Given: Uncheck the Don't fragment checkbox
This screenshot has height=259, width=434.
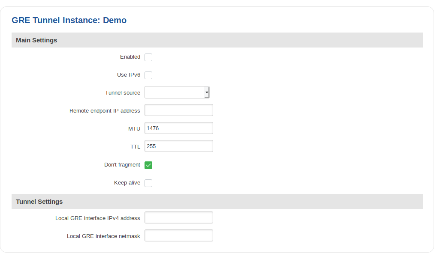Looking at the screenshot, I should coord(148,165).
